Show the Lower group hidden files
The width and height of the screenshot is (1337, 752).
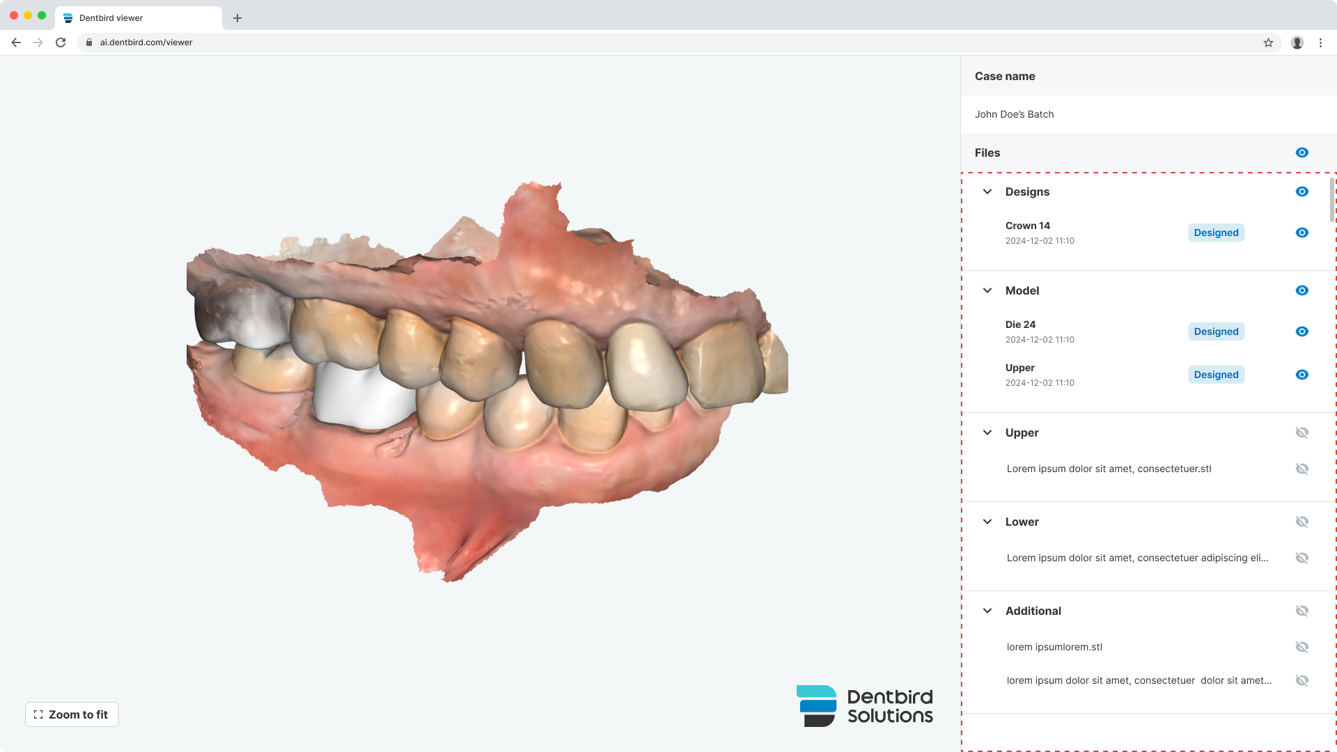1301,522
